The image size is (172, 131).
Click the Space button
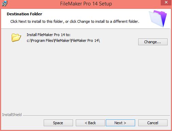pyautogui.click(x=58, y=123)
